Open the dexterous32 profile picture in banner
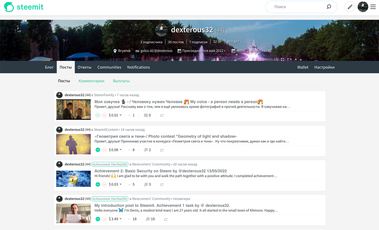The width and height of the screenshot is (379, 230). pos(162,30)
